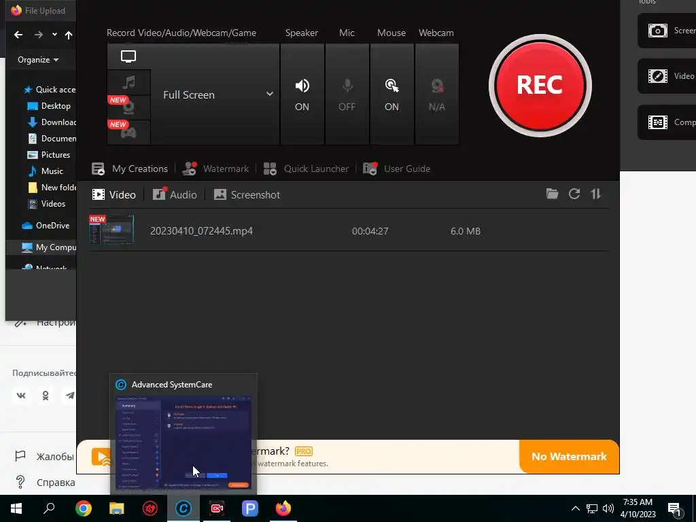Open the Справка link on webpage
Image resolution: width=696 pixels, height=522 pixels.
point(46,483)
